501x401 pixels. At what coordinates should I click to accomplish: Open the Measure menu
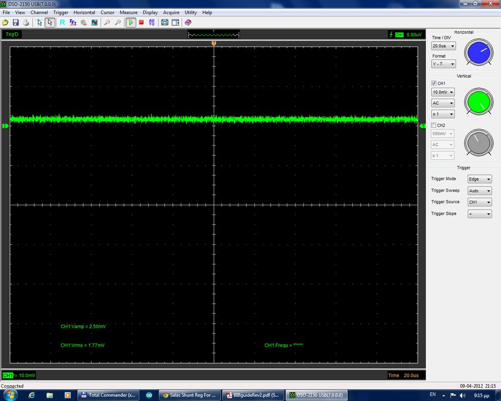point(128,12)
